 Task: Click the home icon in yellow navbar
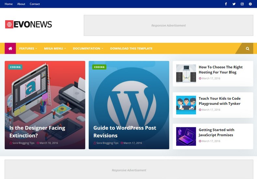click(x=10, y=48)
